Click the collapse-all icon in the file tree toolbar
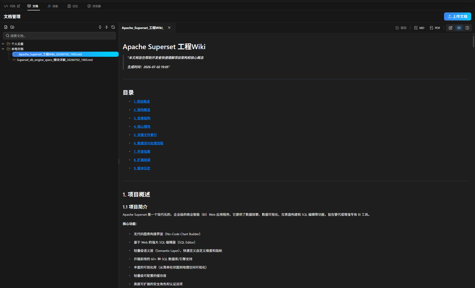The image size is (475, 288). [x=107, y=27]
